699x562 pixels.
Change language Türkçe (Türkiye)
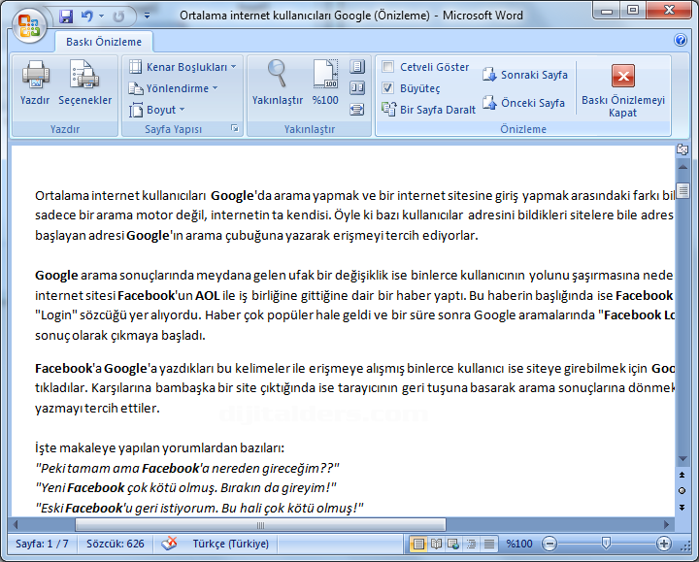coord(230,544)
